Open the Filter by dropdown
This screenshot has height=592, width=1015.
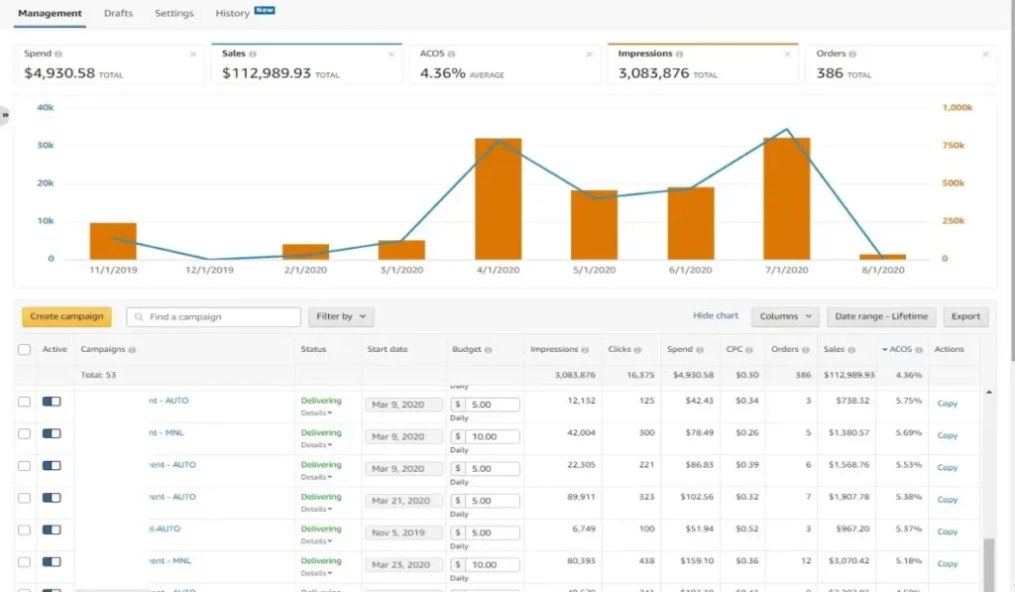tap(340, 317)
